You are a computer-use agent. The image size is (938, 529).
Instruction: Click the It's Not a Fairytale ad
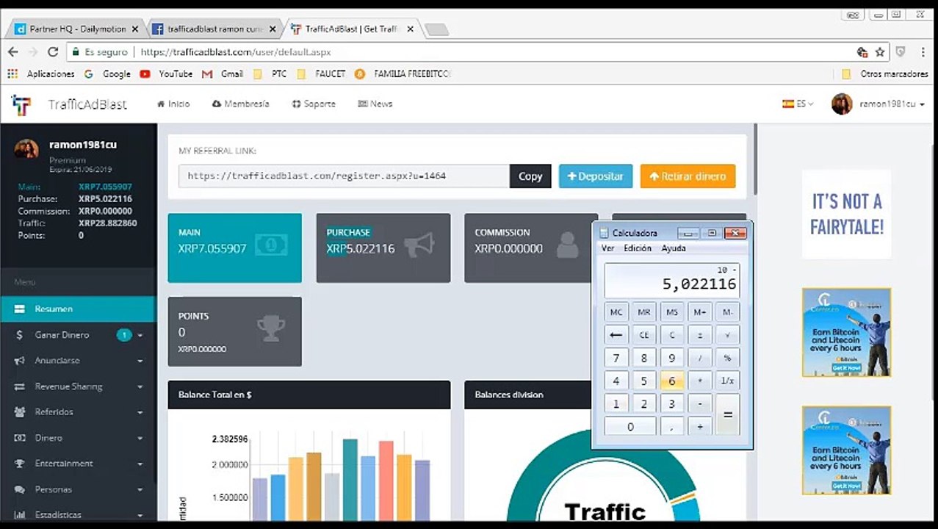tap(846, 215)
